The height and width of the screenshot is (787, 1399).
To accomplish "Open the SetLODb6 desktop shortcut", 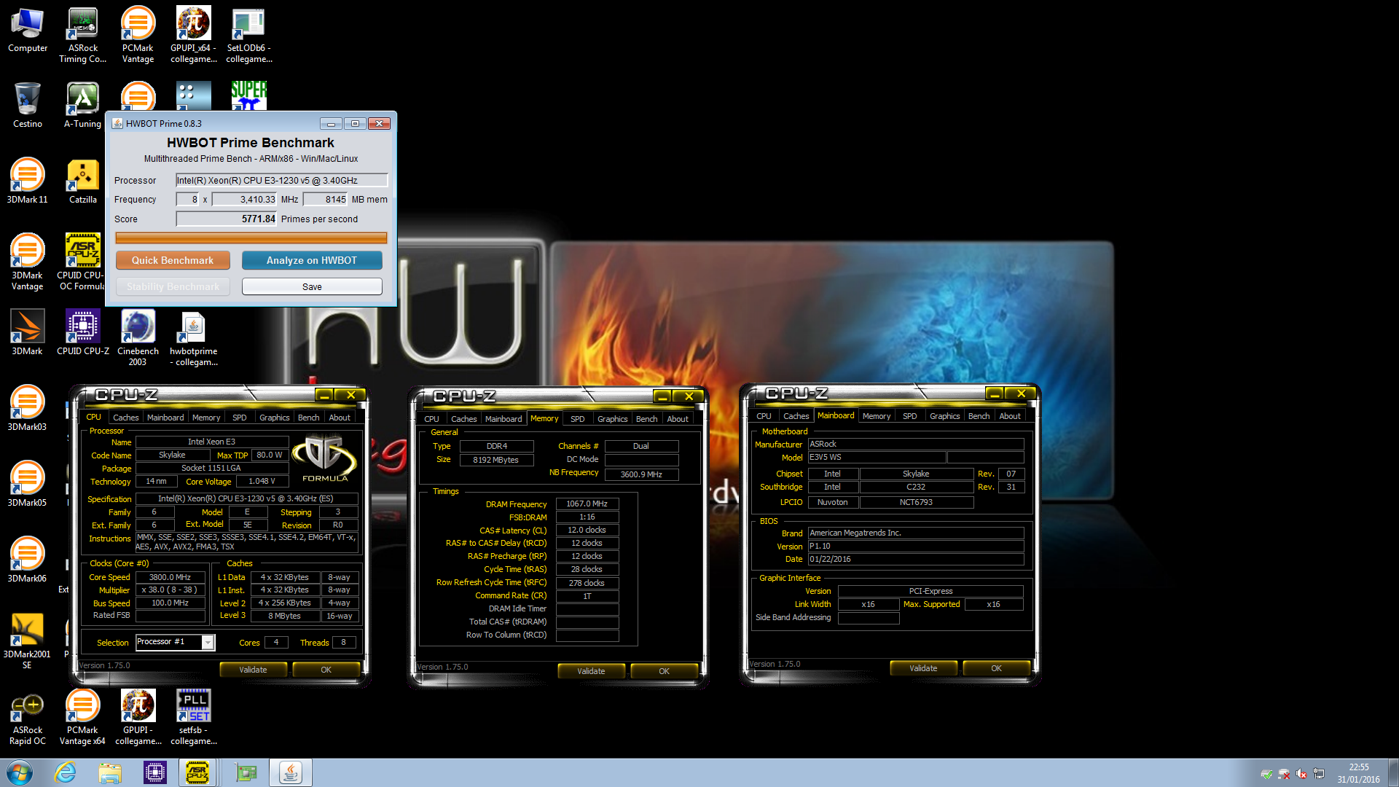I will [x=248, y=35].
